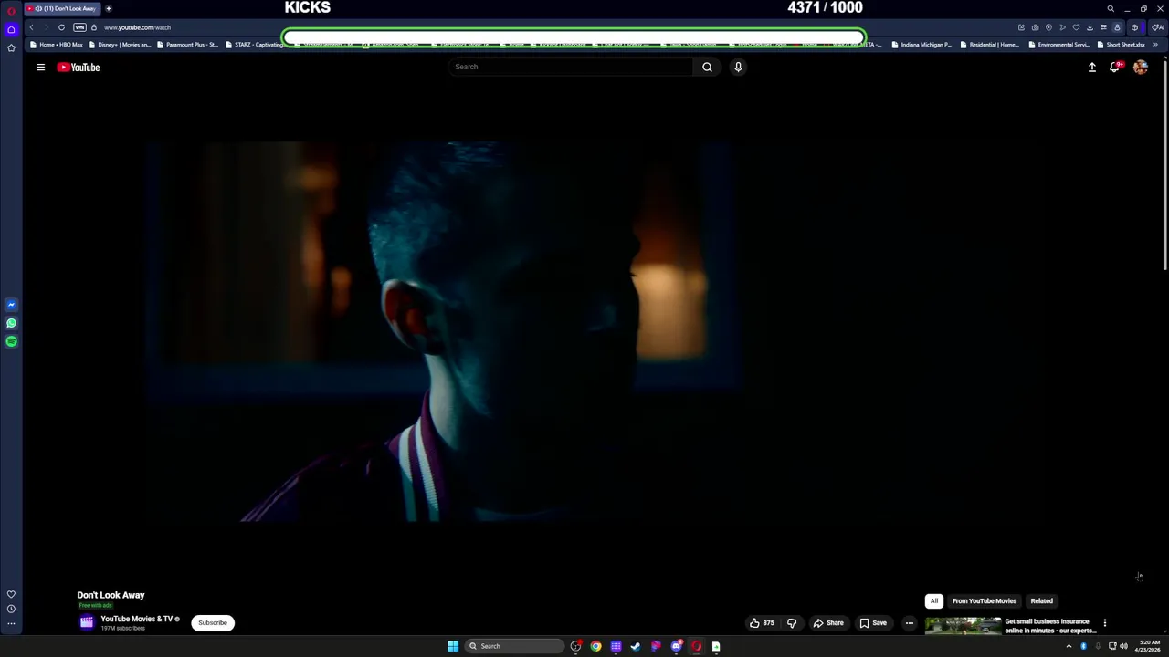Viewport: 1169px width, 657px height.
Task: Open the YouTube account avatar menu
Action: pyautogui.click(x=1141, y=67)
